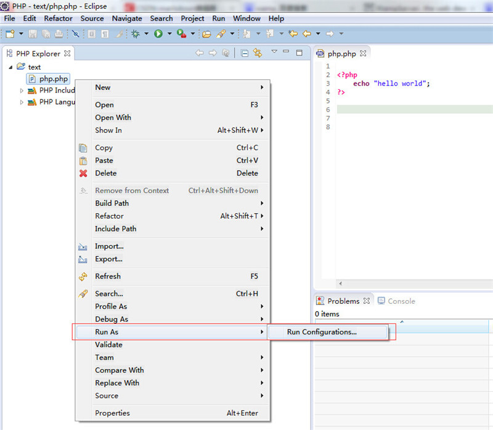Click Delete in the context menu
This screenshot has height=430, width=493.
pos(105,173)
